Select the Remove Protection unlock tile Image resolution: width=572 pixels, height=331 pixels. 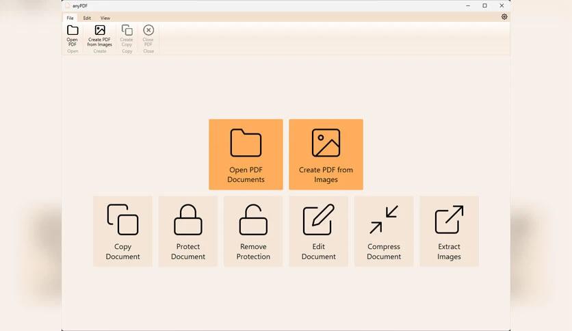point(253,231)
